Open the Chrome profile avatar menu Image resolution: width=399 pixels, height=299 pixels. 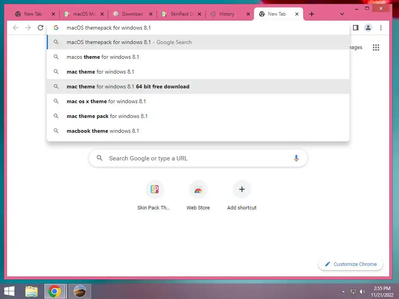(x=368, y=28)
